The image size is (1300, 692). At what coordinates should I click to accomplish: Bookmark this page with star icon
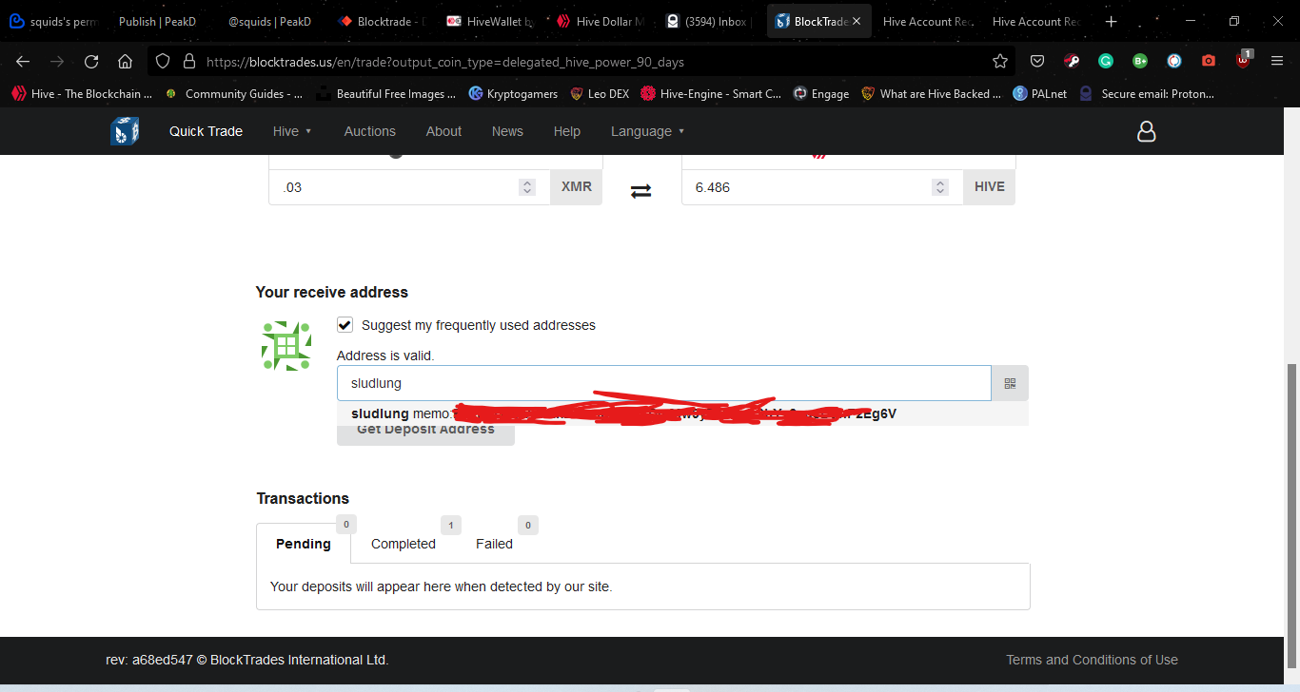1000,62
